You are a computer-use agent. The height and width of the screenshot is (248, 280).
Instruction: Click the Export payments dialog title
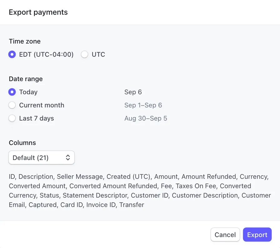click(x=38, y=12)
